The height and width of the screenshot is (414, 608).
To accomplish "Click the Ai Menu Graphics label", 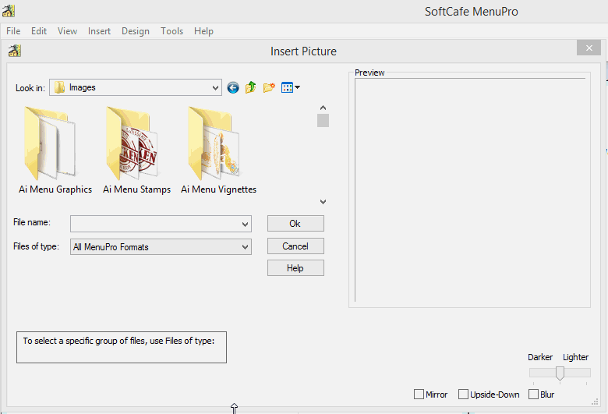I will click(55, 189).
